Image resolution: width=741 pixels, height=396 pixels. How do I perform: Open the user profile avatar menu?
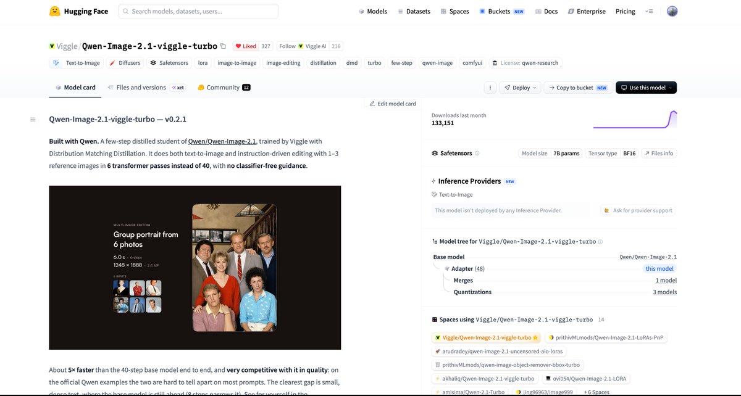tap(672, 11)
